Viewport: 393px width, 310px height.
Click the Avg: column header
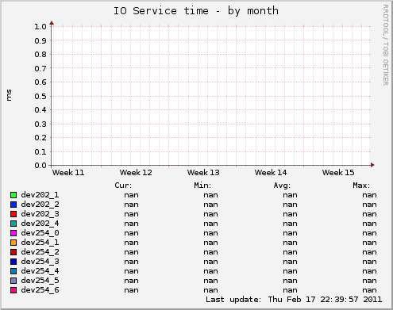282,186
